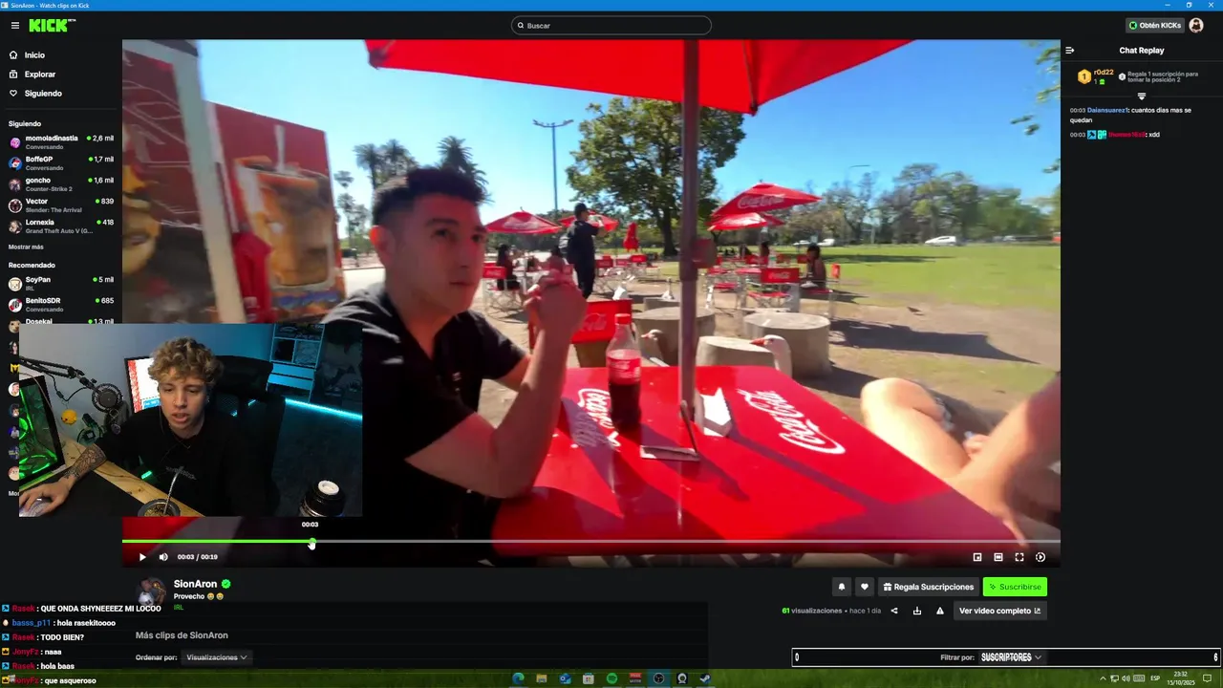1223x688 pixels.
Task: Enable picture-in-picture mode
Action: pos(977,557)
